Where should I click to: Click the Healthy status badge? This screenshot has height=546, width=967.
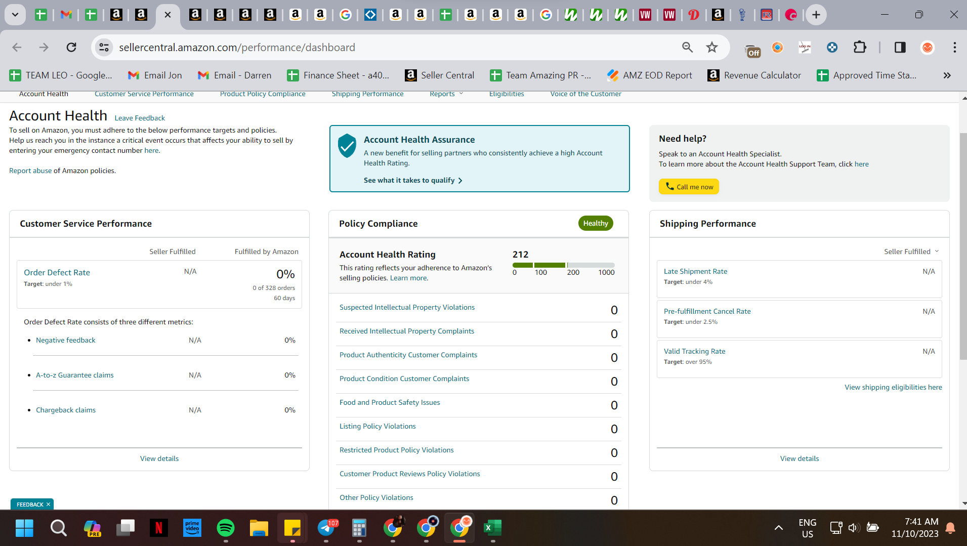[x=596, y=223]
